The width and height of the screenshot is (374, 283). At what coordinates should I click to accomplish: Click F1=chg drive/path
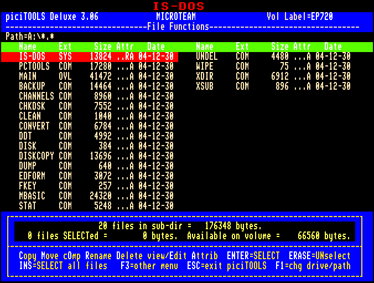[313, 266]
